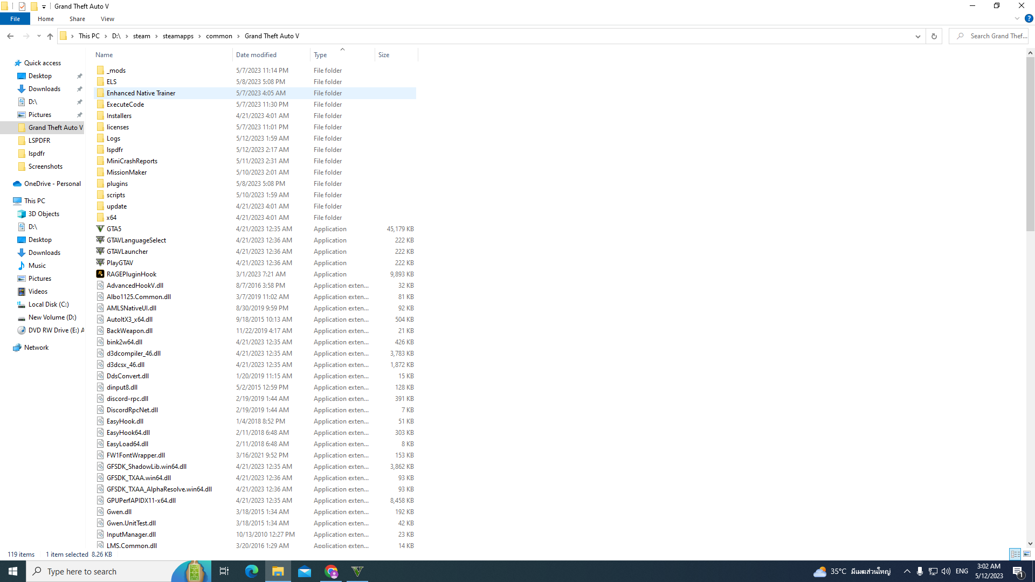1035x582 pixels.
Task: Click the Up one level arrow
Action: (50, 36)
